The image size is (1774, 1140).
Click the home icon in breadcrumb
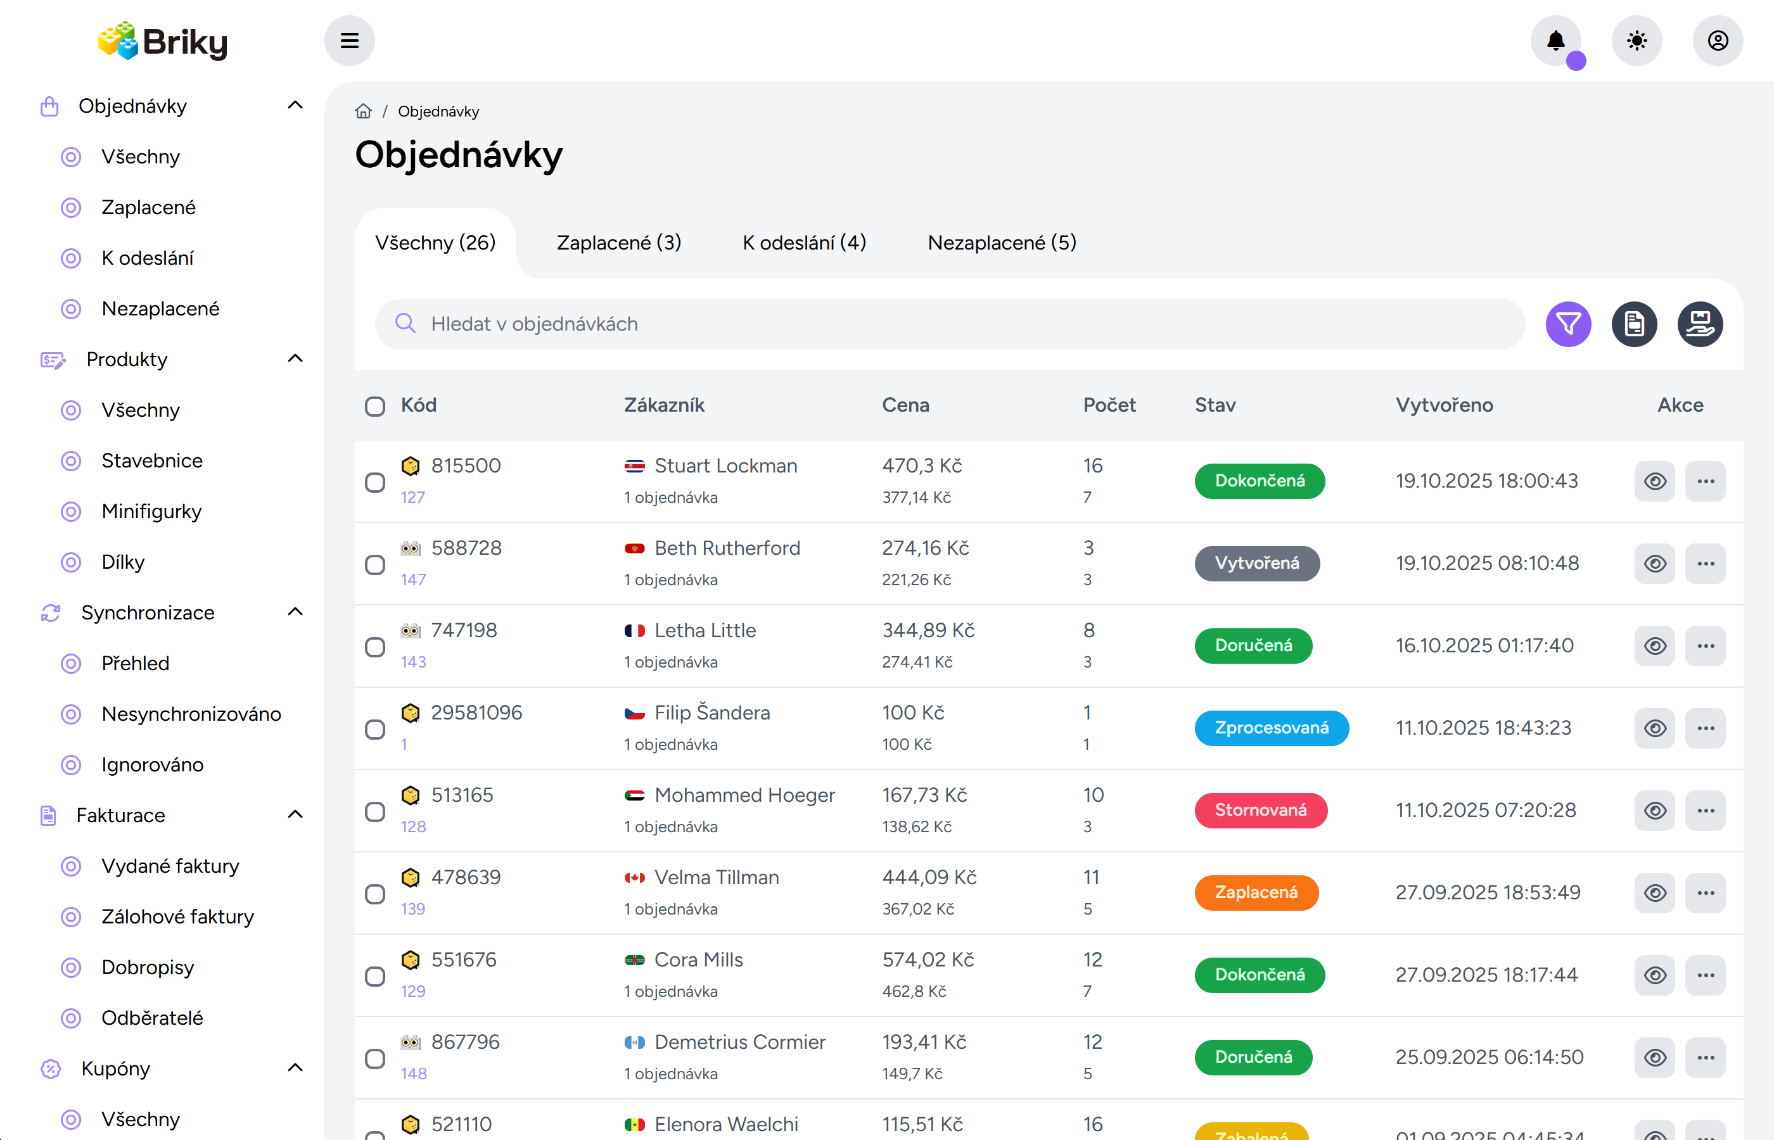(x=363, y=111)
